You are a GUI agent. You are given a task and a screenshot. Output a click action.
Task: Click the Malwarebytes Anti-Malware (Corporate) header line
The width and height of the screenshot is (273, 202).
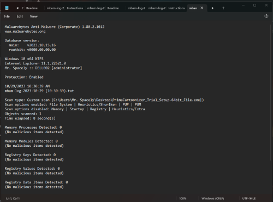click(55, 27)
